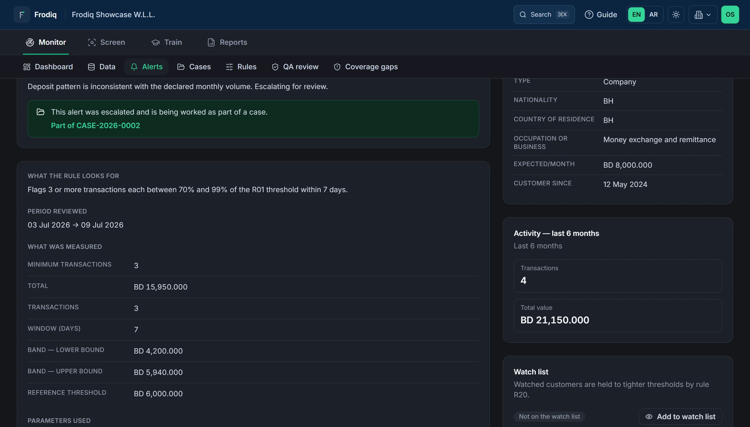Open the Cases sub-tab
This screenshot has height=427, width=750.
[x=194, y=67]
